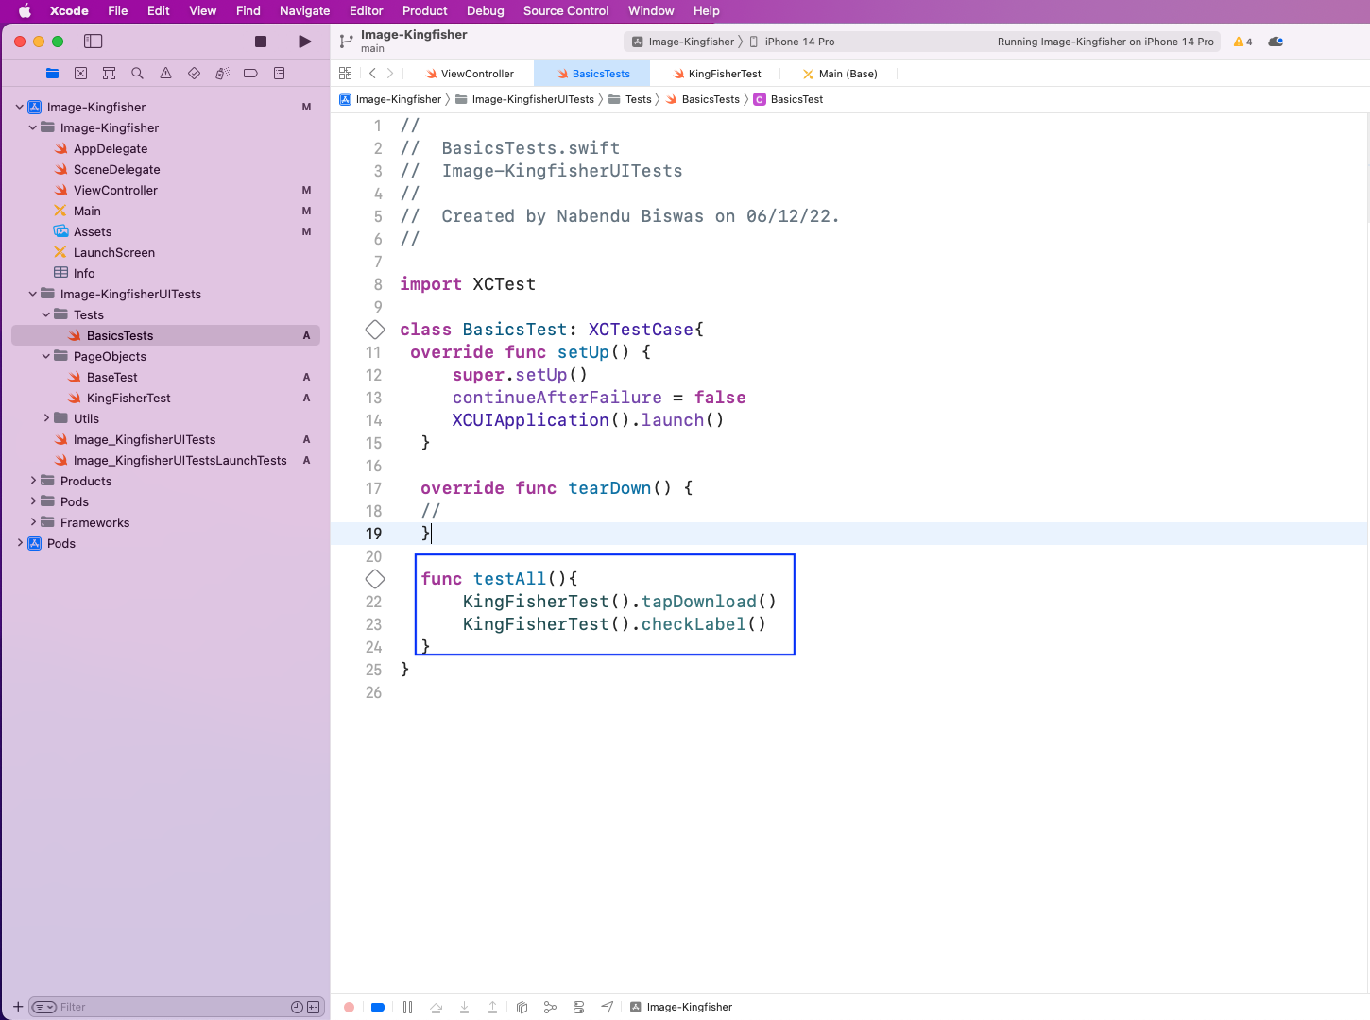Add a new file with plus button
Viewport: 1370px width, 1020px height.
click(x=18, y=1007)
